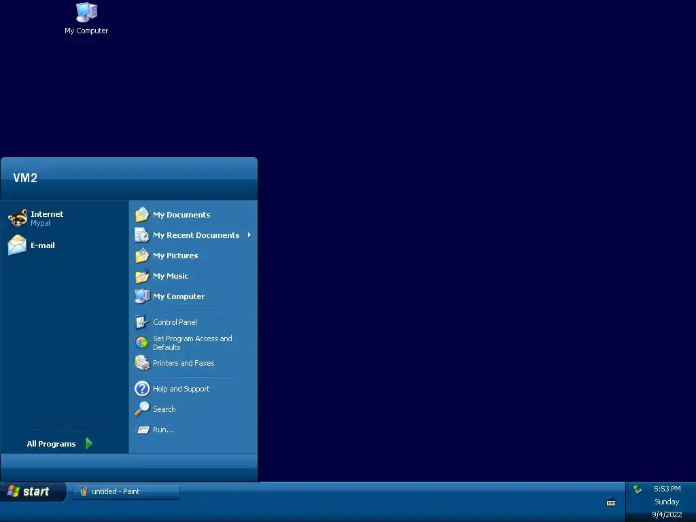Click the Run icon

pyautogui.click(x=143, y=430)
